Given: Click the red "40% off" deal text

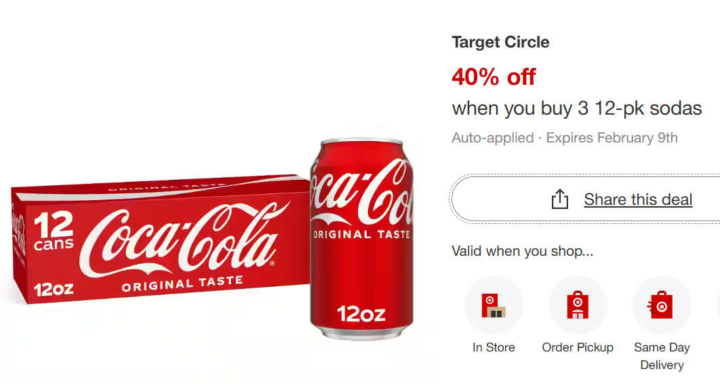Looking at the screenshot, I should [494, 77].
